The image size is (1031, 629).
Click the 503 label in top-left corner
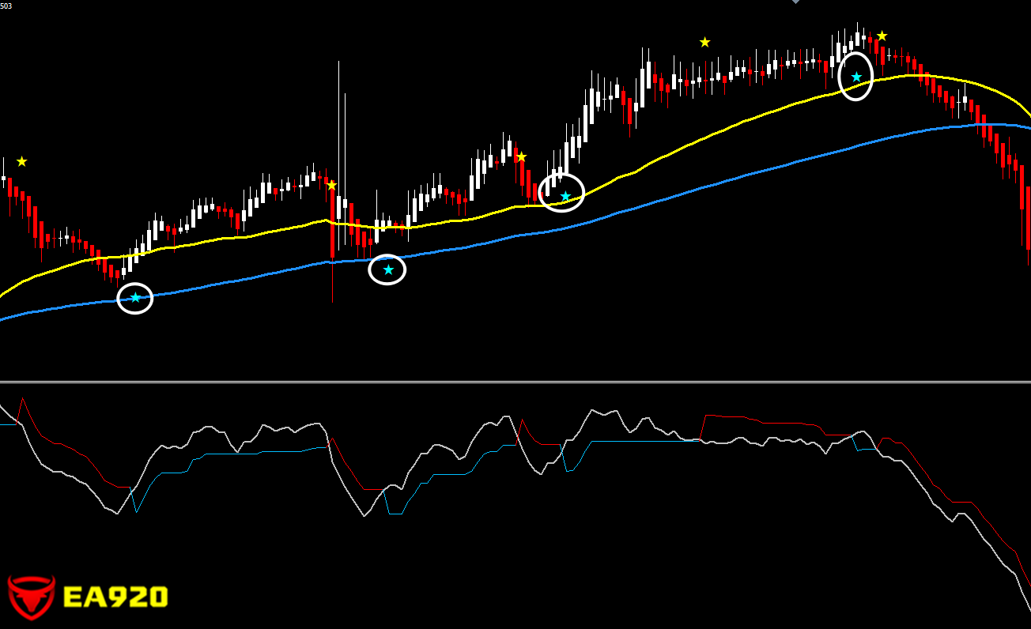coord(6,6)
